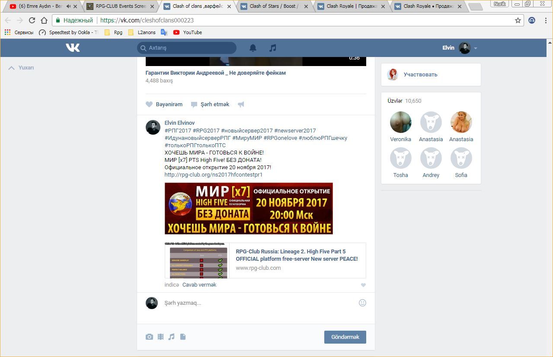This screenshot has width=553, height=357.
Task: Switch to Clash Royale | Продажа tab
Action: (351, 6)
